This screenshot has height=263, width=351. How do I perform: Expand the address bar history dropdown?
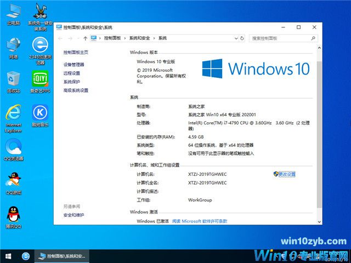tap(236, 38)
